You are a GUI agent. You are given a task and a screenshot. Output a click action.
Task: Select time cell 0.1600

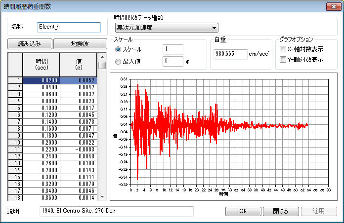coord(41,129)
